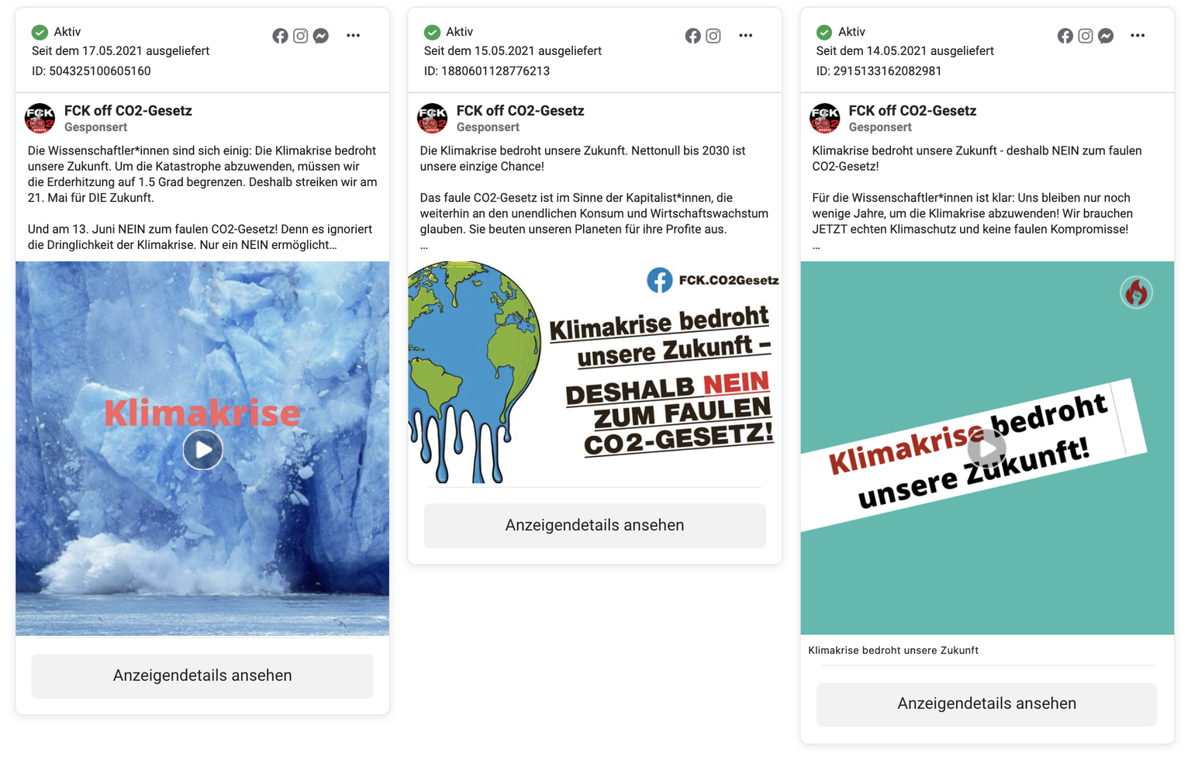Click Anzeigendetails ansehen under teal video

986,703
